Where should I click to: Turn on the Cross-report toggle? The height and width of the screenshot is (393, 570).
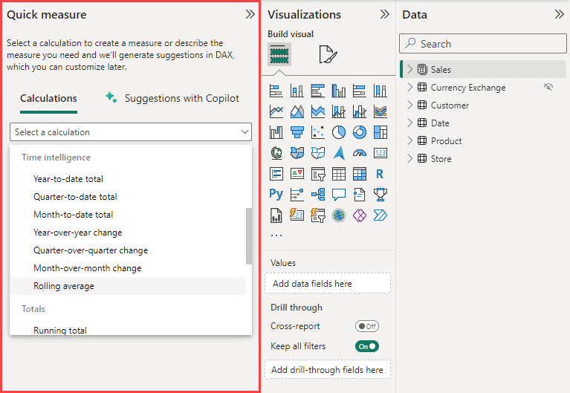pyautogui.click(x=367, y=326)
